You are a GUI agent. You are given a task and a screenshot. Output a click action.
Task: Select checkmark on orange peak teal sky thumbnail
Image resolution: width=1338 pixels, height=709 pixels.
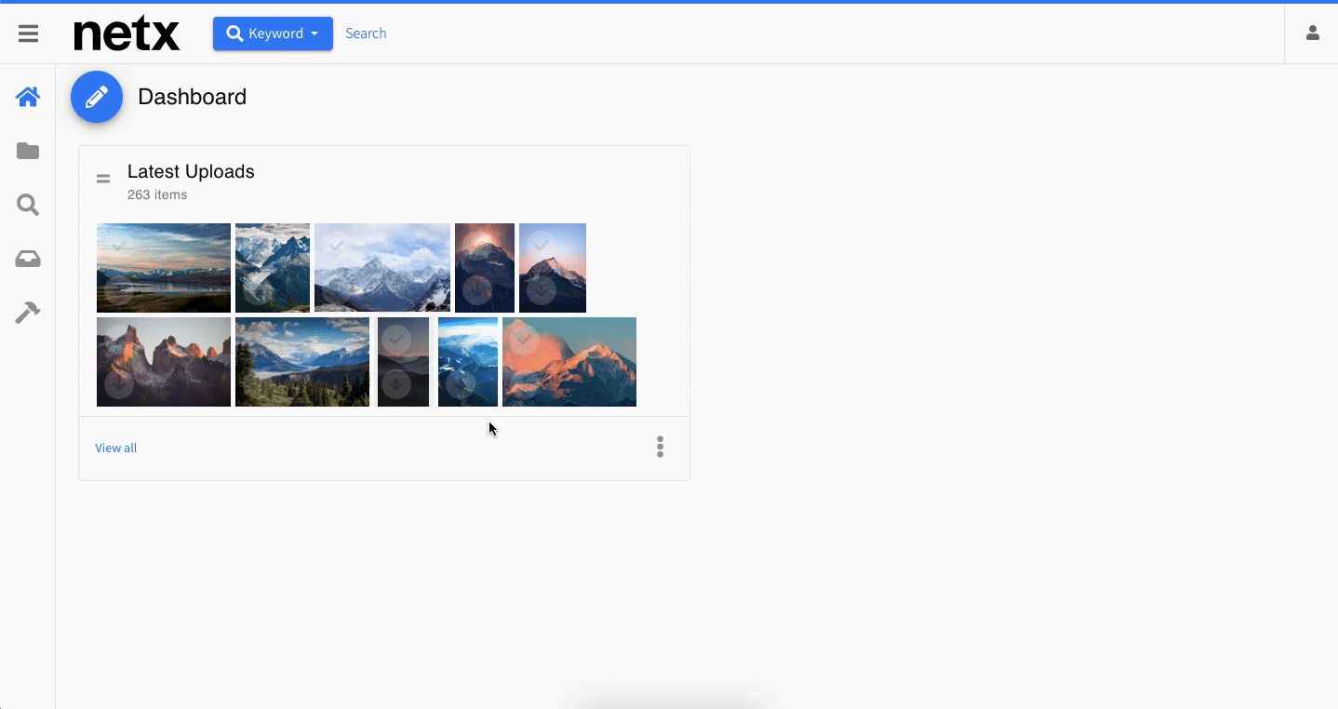[525, 340]
